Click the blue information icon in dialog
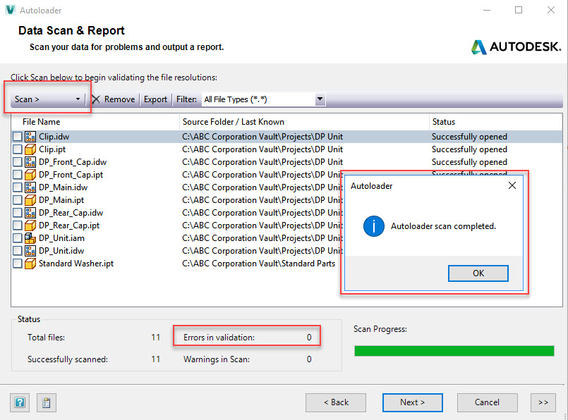568x420 pixels. point(374,226)
